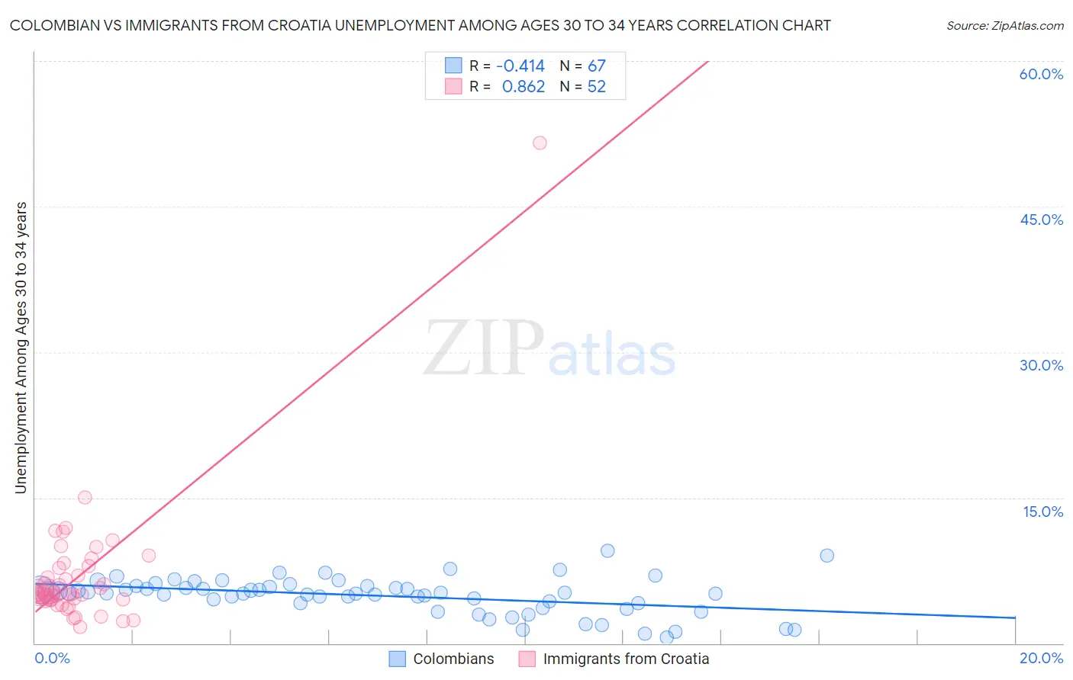The height and width of the screenshot is (680, 1073).
Task: Click the Colombians legend label
Action: coord(453,659)
